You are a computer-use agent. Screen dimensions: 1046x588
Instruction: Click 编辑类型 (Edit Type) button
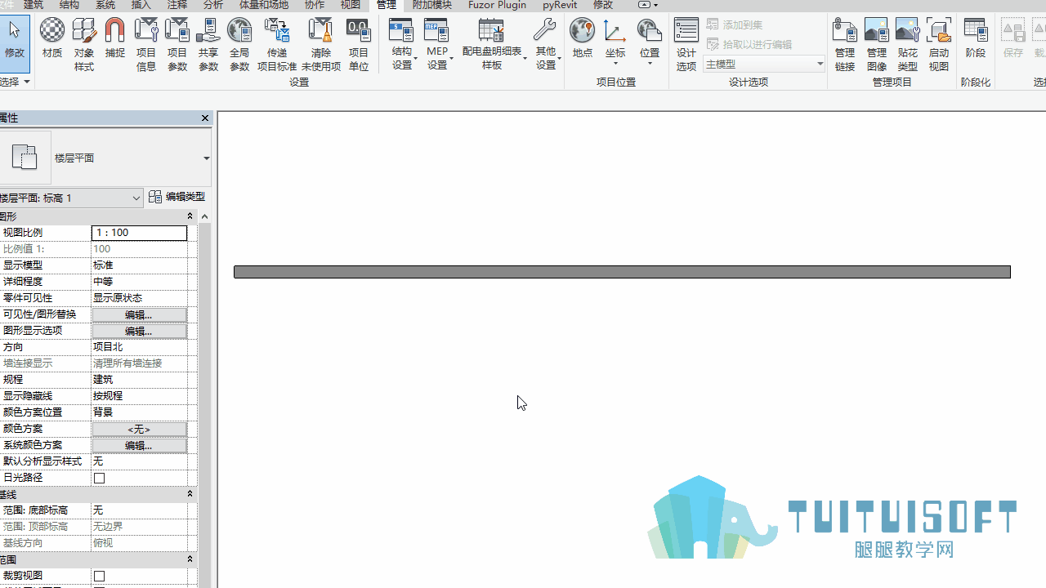(177, 197)
